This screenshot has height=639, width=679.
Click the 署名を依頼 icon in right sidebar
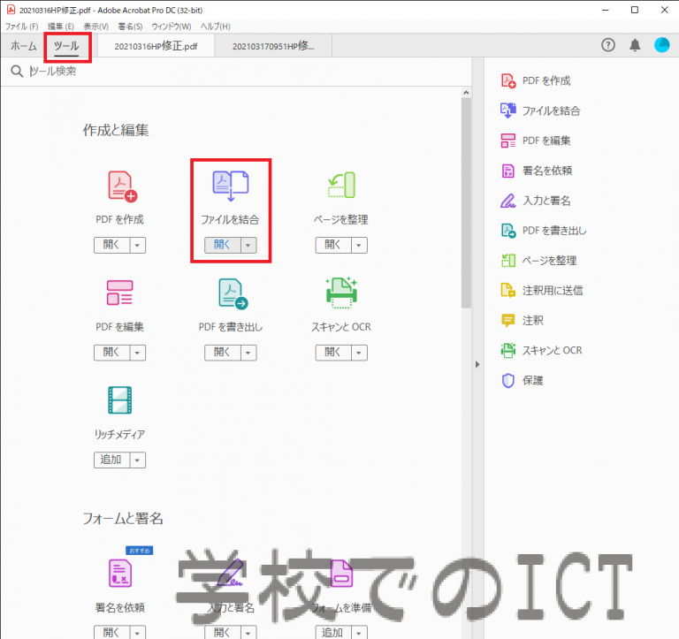point(508,171)
